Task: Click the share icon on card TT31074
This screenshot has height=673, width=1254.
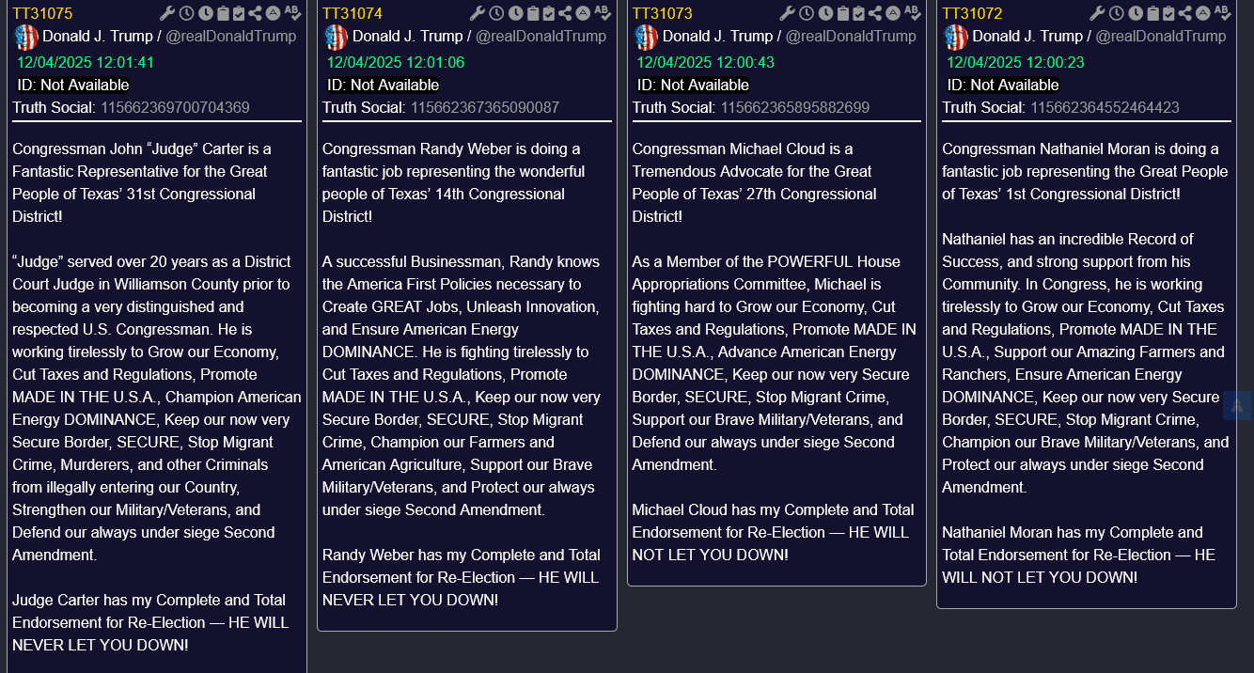Action: pyautogui.click(x=564, y=13)
